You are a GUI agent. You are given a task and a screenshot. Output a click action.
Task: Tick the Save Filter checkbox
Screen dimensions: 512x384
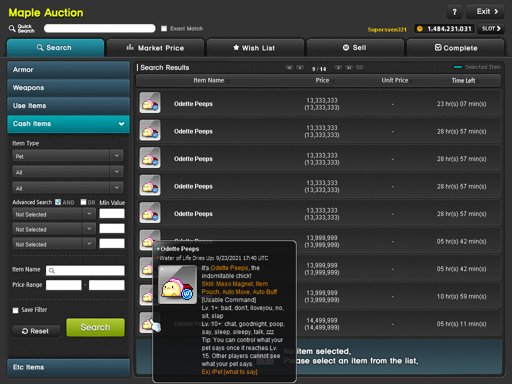pos(15,310)
